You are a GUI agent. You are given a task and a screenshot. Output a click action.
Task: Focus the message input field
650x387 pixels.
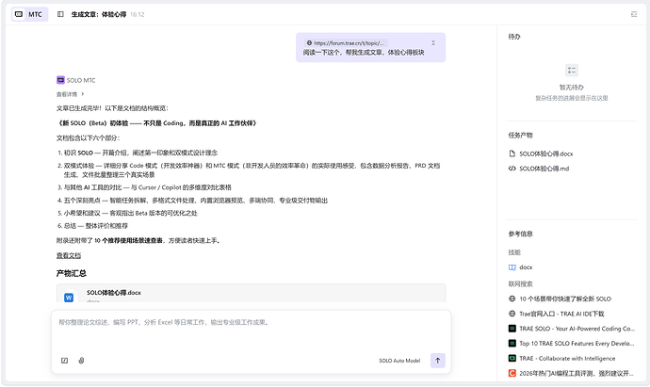point(252,322)
